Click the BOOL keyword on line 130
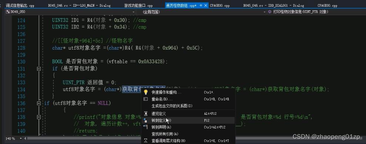 pyautogui.click(x=57, y=62)
